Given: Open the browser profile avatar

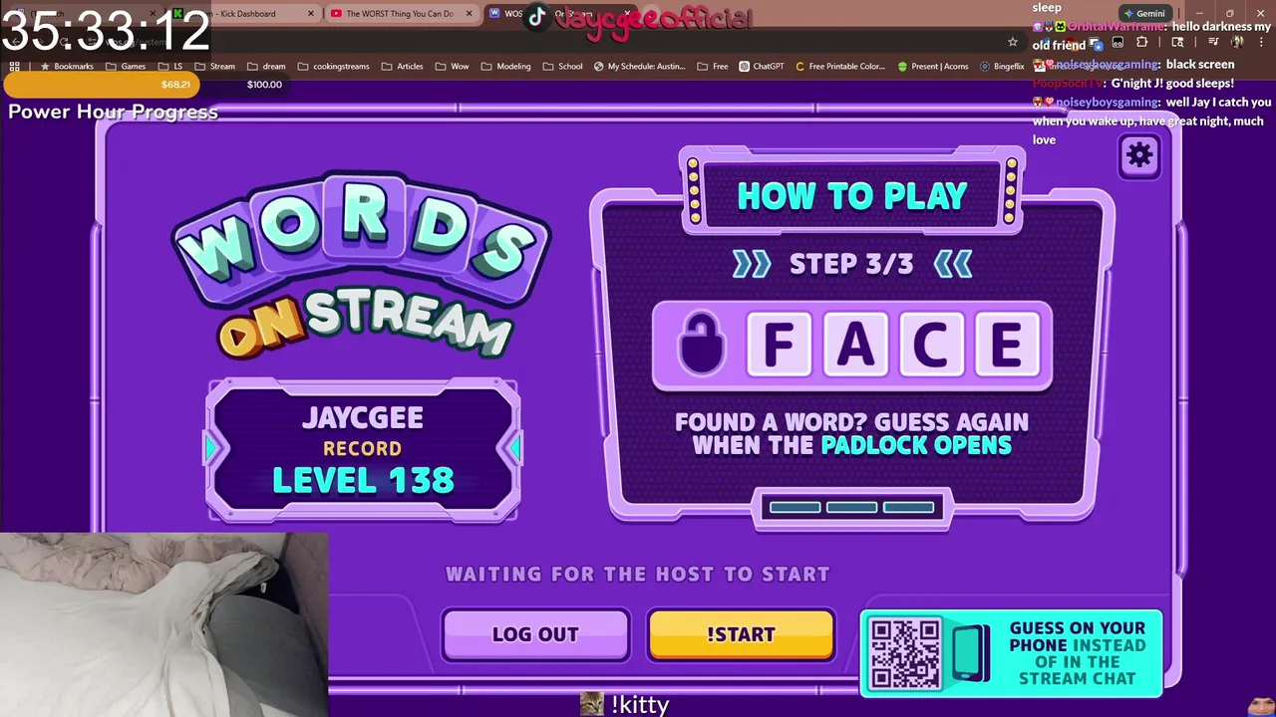Looking at the screenshot, I should (1237, 42).
